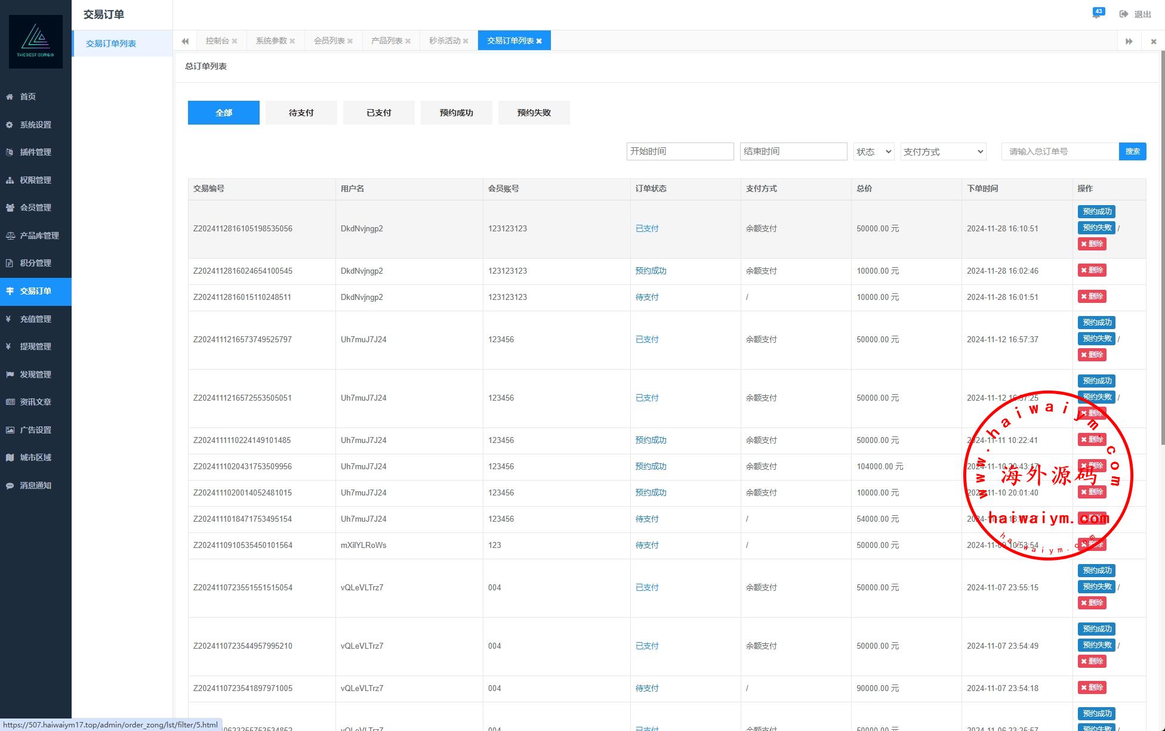
Task: Open 系统设置 gear menu in sidebar
Action: coord(35,125)
